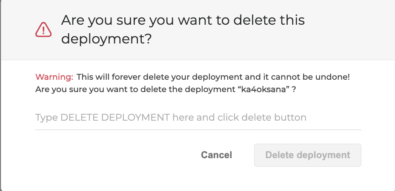This screenshot has width=395, height=191.
Task: Click the Cancel button
Action: pos(216,155)
